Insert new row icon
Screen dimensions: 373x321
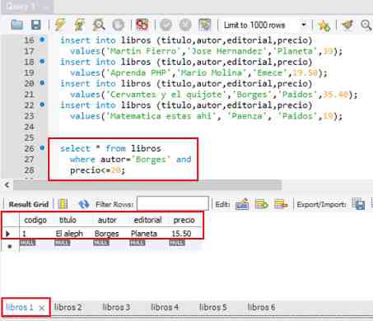coord(261,204)
